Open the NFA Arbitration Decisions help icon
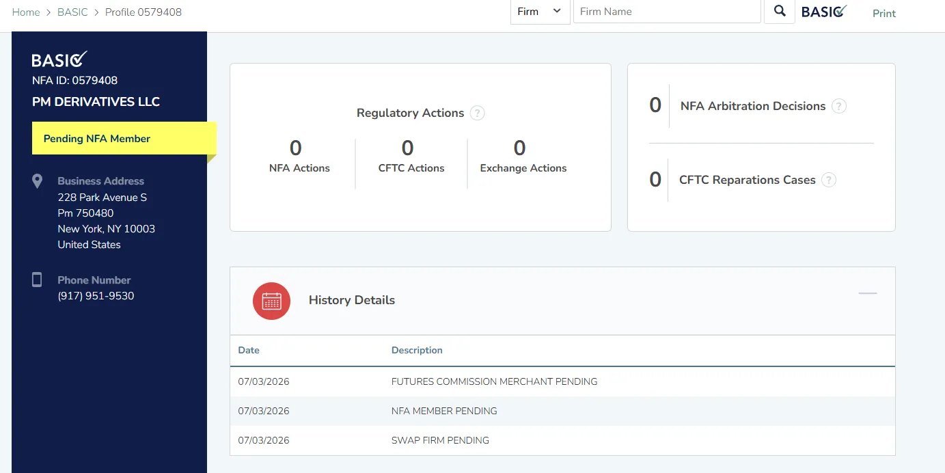This screenshot has height=473, width=945. click(839, 107)
